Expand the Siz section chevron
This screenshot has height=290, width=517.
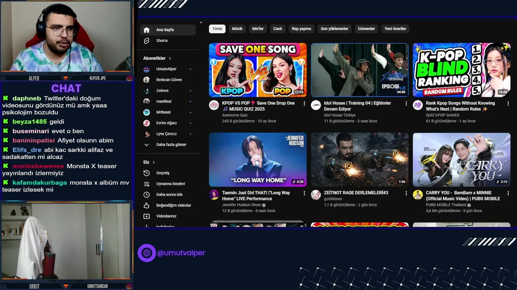coord(153,162)
